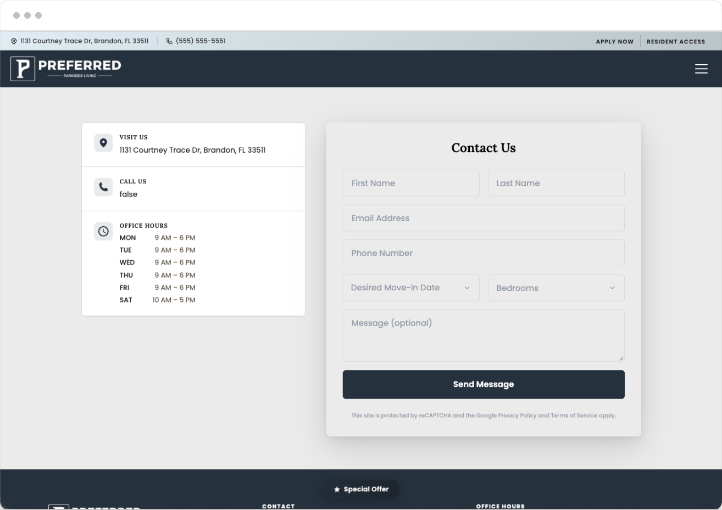This screenshot has width=722, height=510.
Task: Focus the First Name field
Action: click(411, 183)
